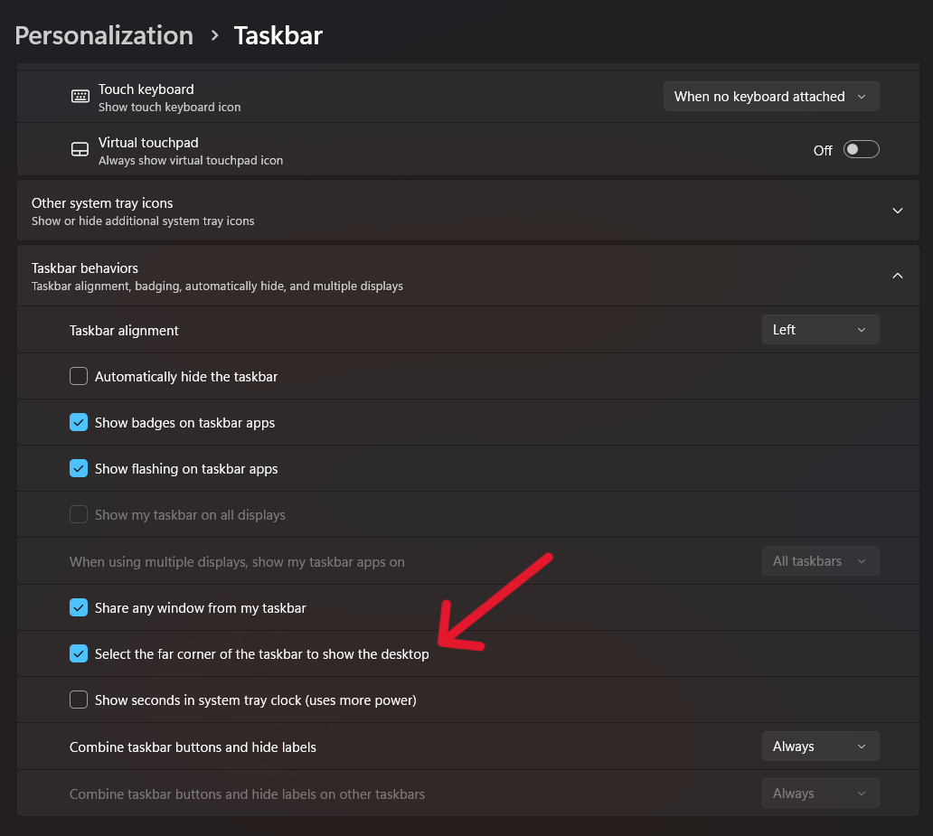The image size is (933, 836).
Task: Open the Taskbar alignment dropdown
Action: click(x=821, y=330)
